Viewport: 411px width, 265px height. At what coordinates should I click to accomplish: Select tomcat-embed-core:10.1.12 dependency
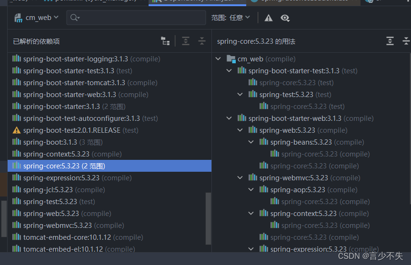pos(110,237)
